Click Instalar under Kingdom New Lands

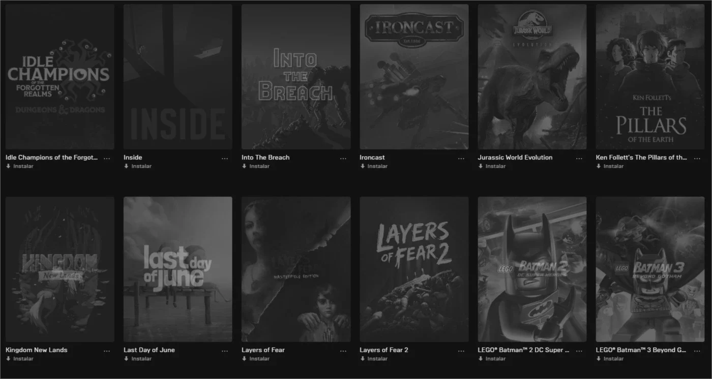(19, 359)
